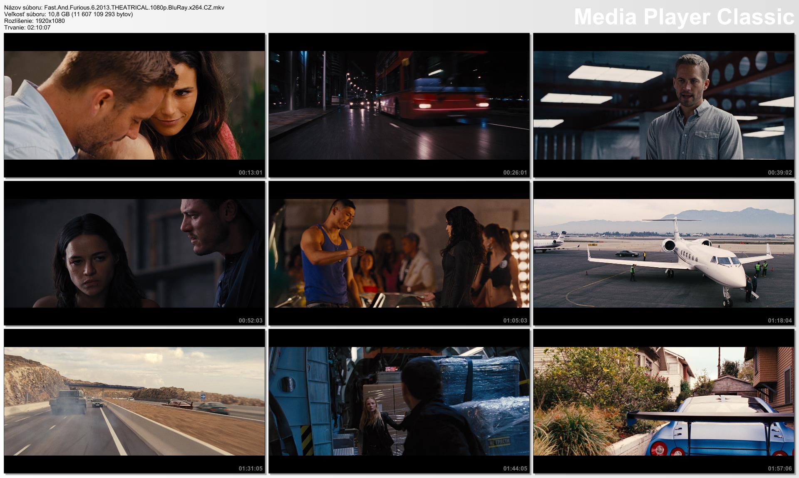Click the 01:31:05 timestamp label

point(250,468)
